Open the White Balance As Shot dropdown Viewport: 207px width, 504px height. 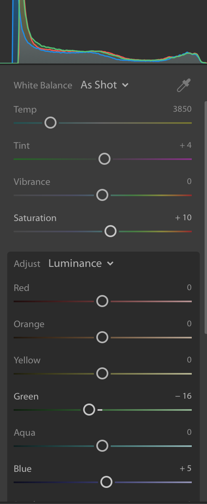point(104,85)
